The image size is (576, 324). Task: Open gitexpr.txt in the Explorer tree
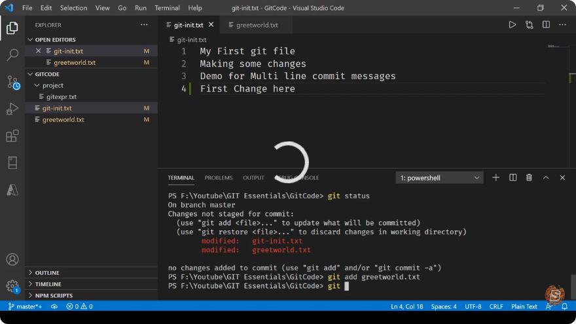62,97
